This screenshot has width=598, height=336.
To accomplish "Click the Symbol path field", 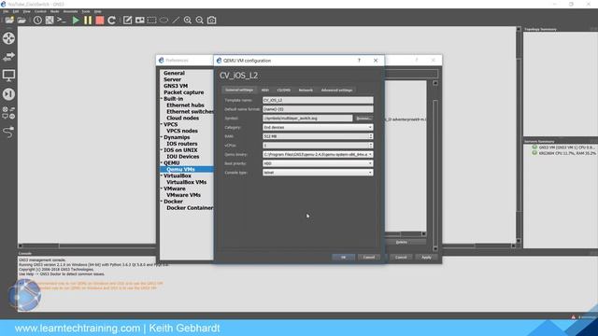I will coord(307,119).
